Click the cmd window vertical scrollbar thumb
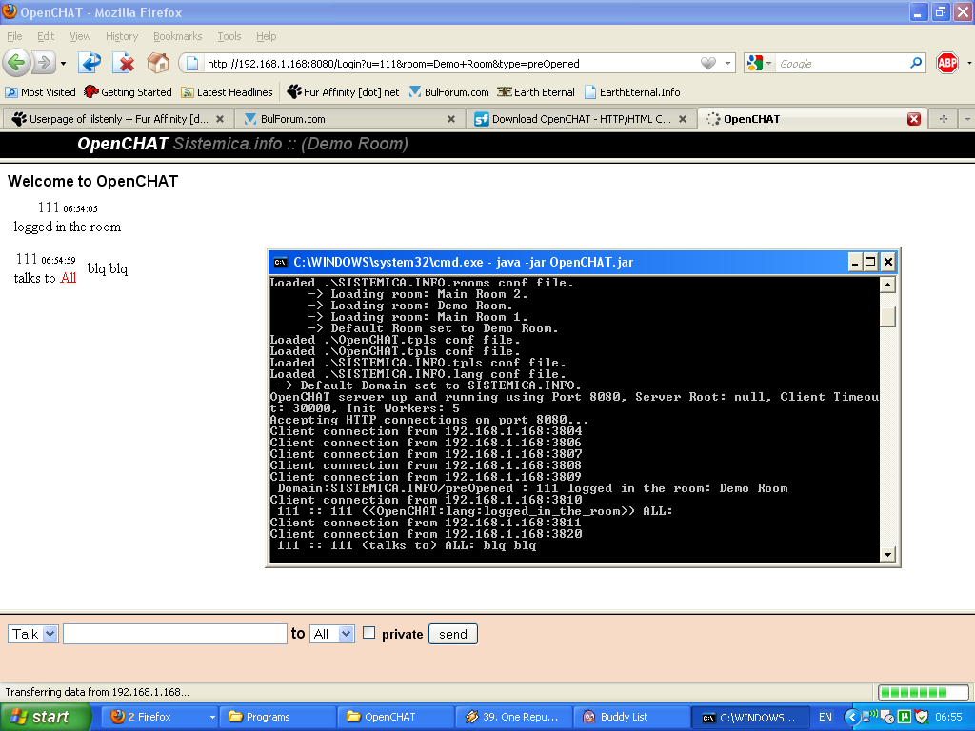975x731 pixels. click(x=887, y=317)
